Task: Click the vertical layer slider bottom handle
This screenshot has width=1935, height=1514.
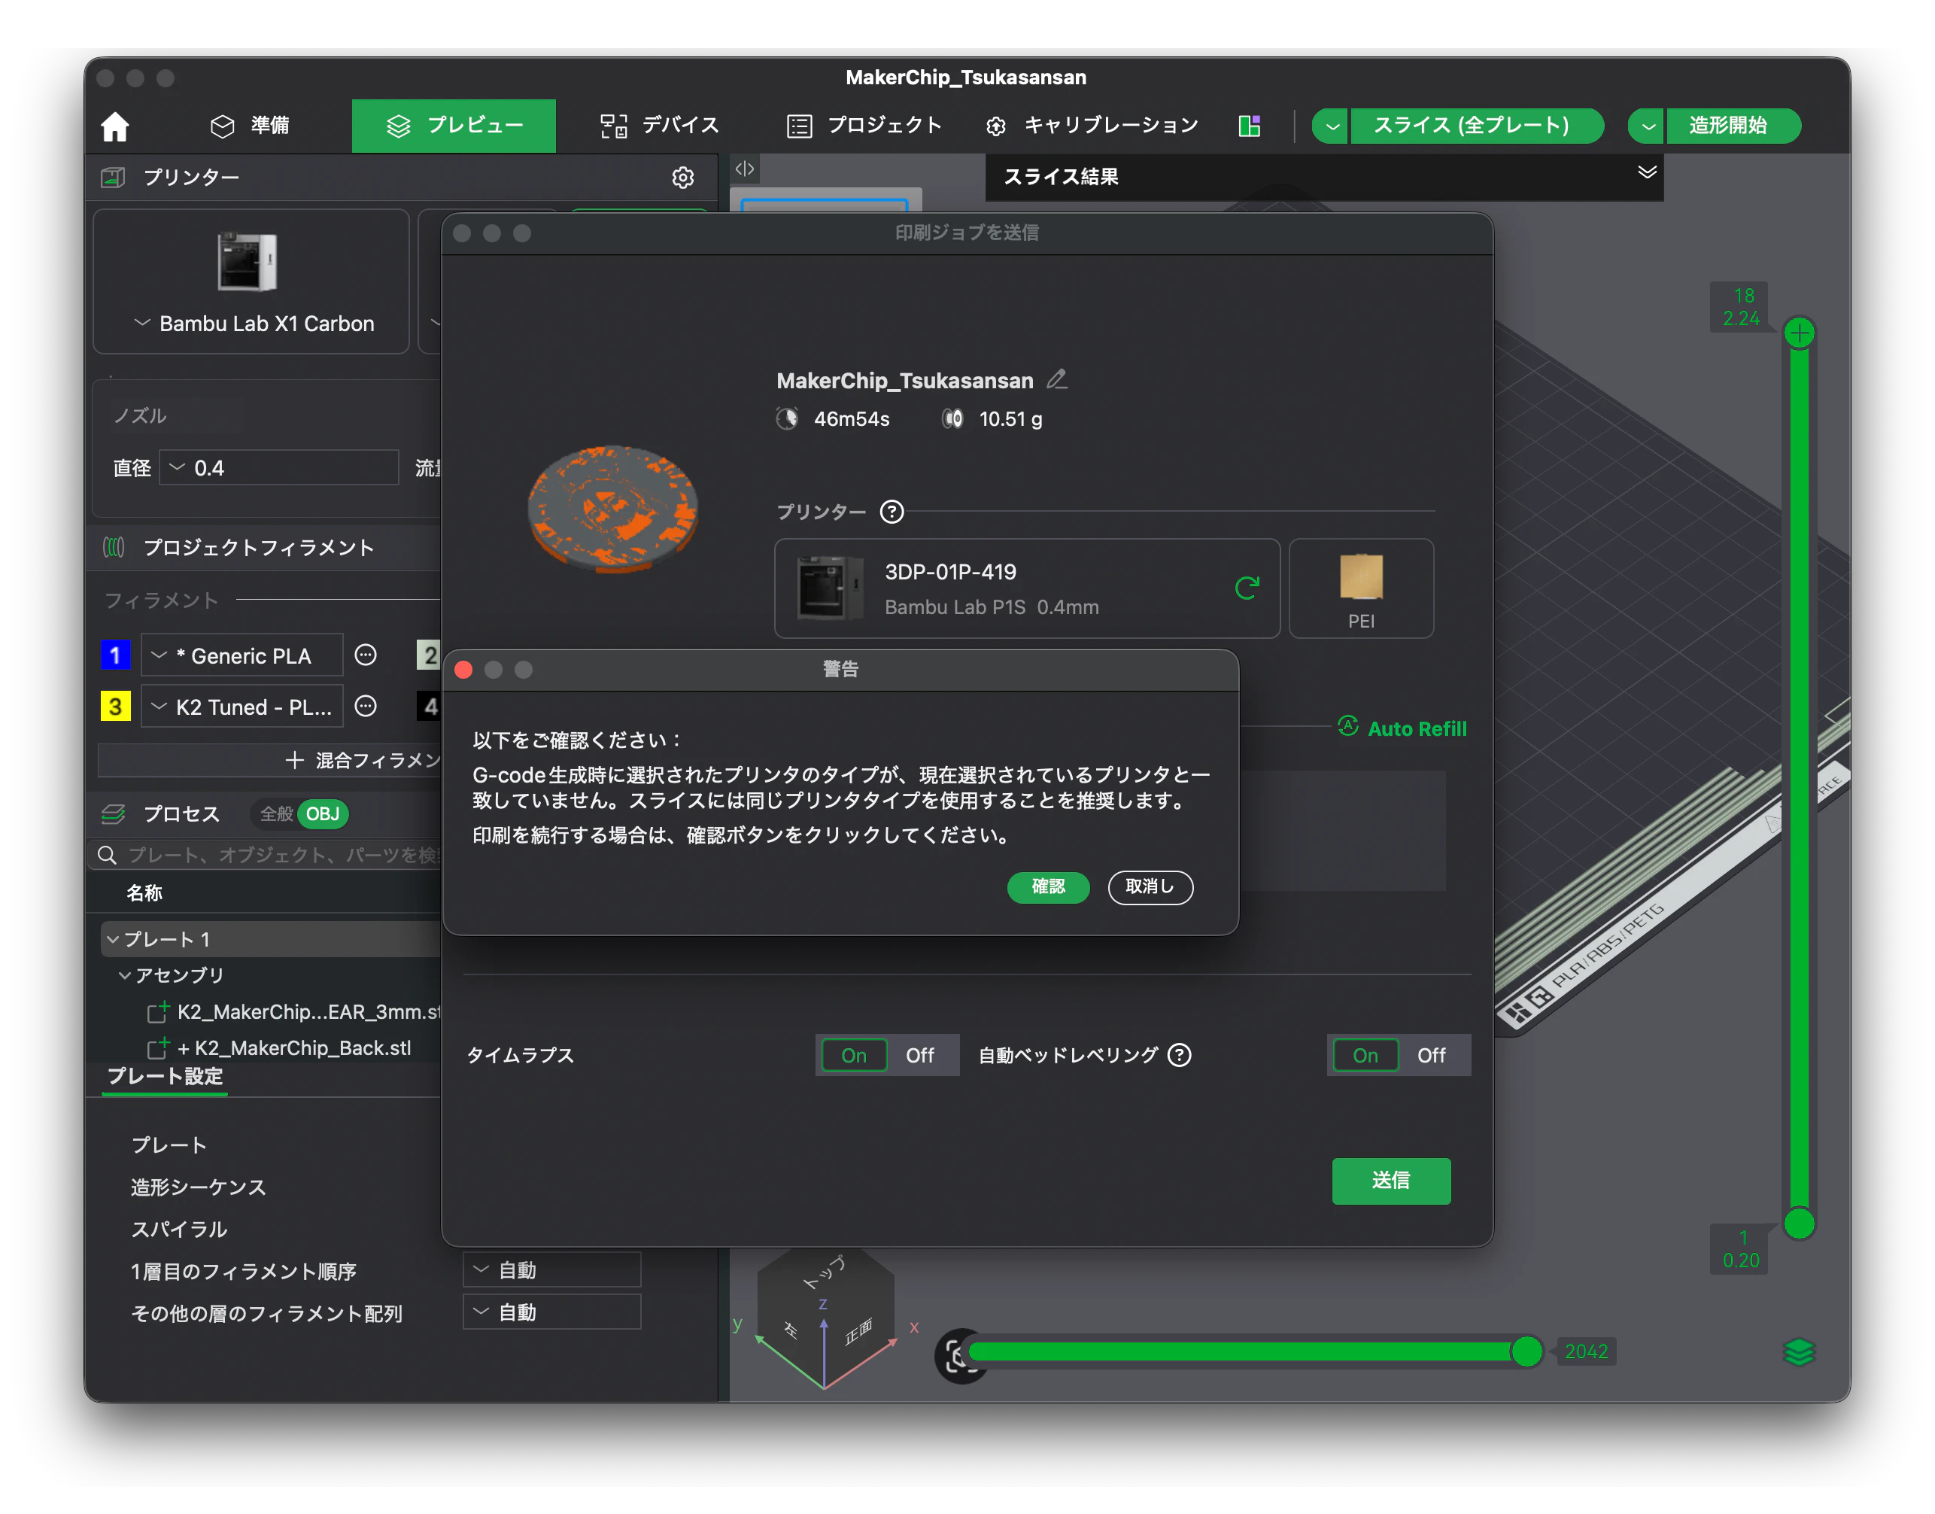Action: (1799, 1224)
